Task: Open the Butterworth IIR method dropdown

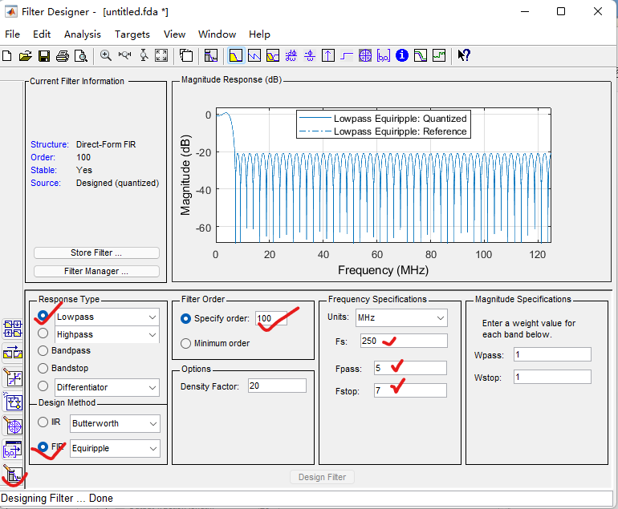Action: click(115, 422)
